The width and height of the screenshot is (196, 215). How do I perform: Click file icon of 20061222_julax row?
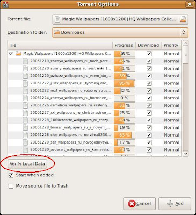[x=25, y=83]
